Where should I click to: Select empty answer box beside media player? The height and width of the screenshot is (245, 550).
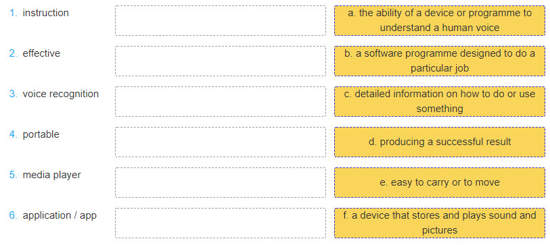click(x=221, y=182)
